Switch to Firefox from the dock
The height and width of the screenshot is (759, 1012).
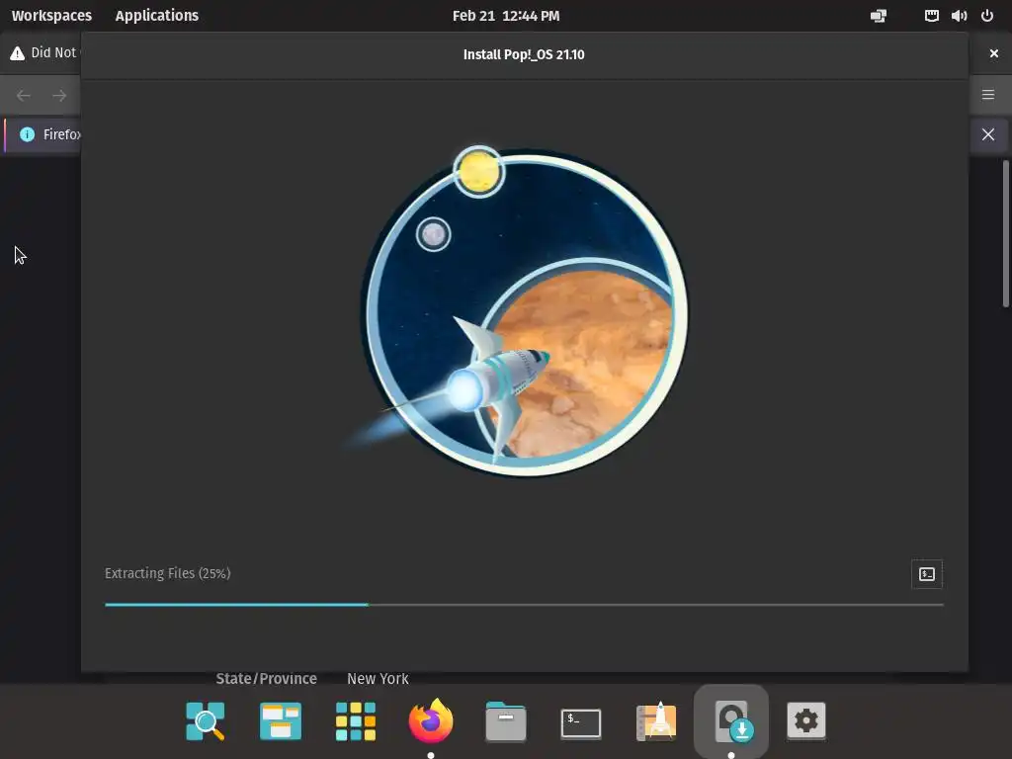tap(431, 720)
